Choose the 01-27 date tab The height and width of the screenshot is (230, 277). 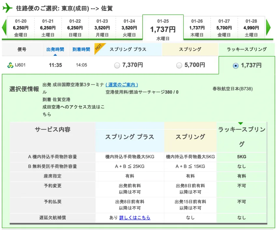click(x=224, y=28)
